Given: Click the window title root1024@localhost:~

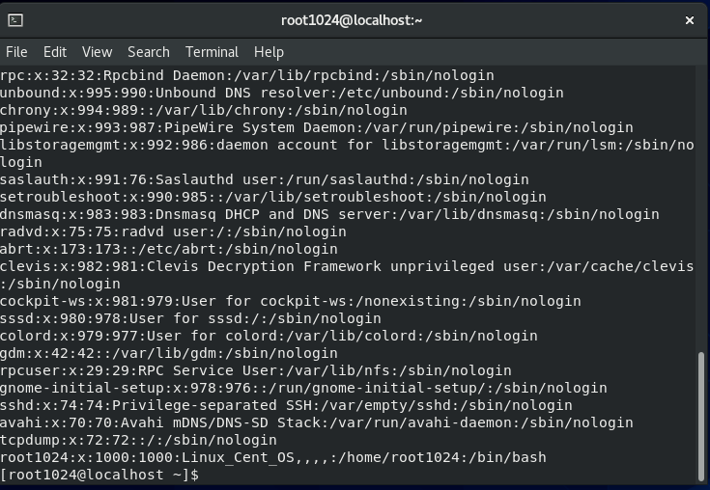Looking at the screenshot, I should (352, 20).
